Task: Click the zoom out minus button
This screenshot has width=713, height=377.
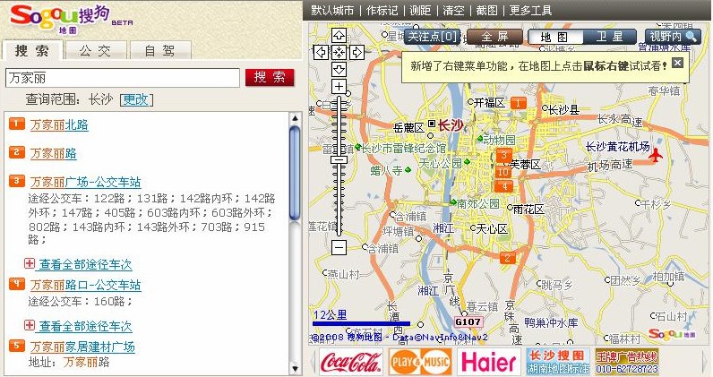Action: pos(339,246)
